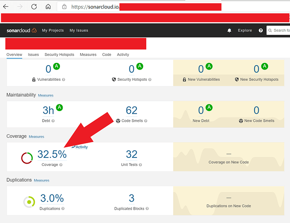This screenshot has height=223, width=290.
Task: Click the sonarcloud logo
Action: pos(21,30)
